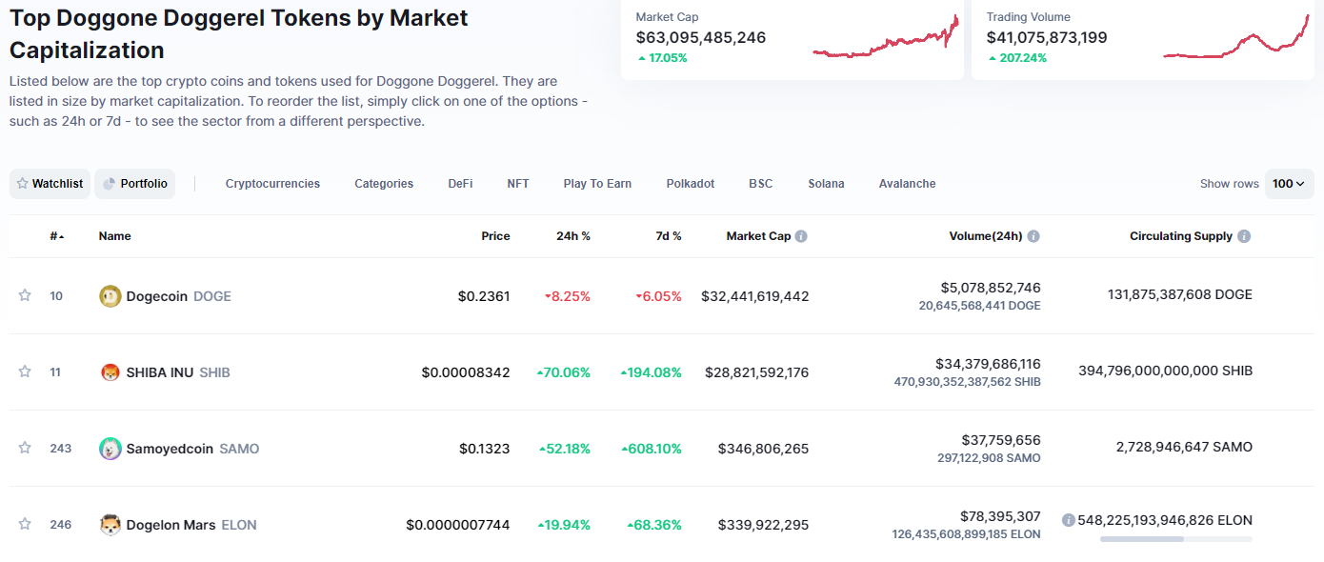1324x562 pixels.
Task: Click the SHIBA INU coin logo icon
Action: 110,372
